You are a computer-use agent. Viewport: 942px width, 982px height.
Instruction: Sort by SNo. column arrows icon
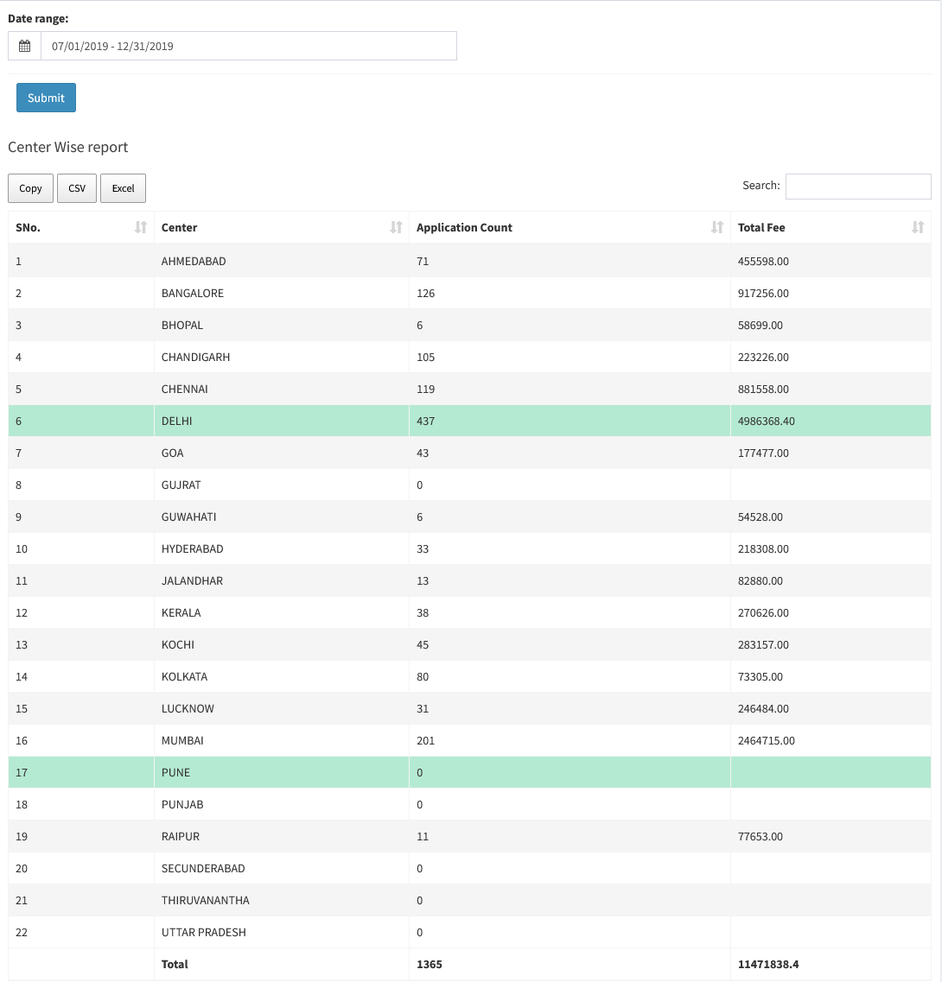click(140, 227)
